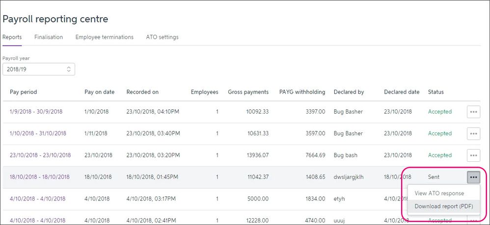Click the Status column header
The image size is (490, 225).
pyautogui.click(x=436, y=92)
